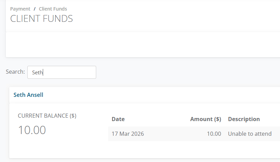Click the CLIENT FUNDS page heading
The width and height of the screenshot is (280, 162).
click(41, 18)
